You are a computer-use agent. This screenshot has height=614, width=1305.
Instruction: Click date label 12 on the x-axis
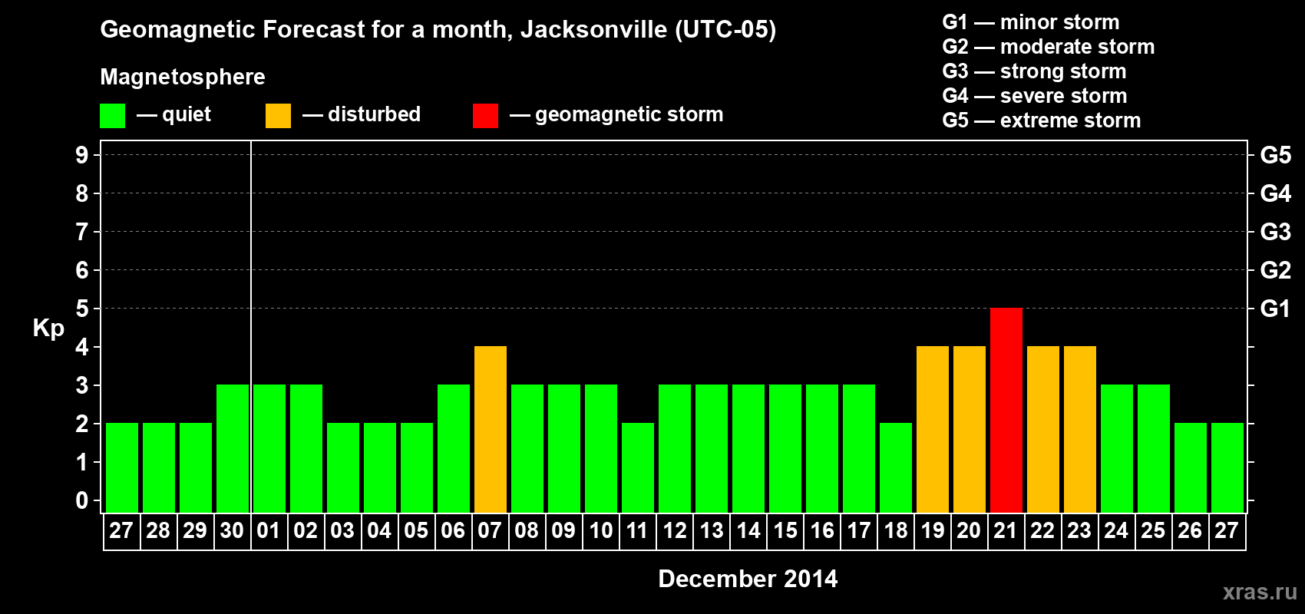tap(674, 530)
